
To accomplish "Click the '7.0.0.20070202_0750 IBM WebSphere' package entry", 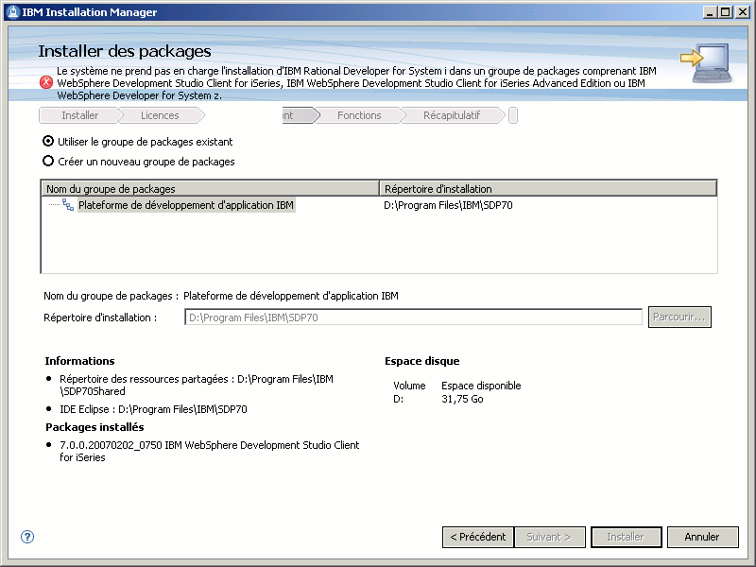I will click(209, 451).
